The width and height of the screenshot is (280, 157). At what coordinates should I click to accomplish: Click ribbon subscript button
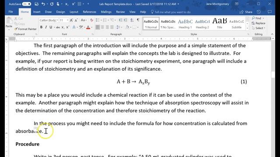[x=63, y=27]
